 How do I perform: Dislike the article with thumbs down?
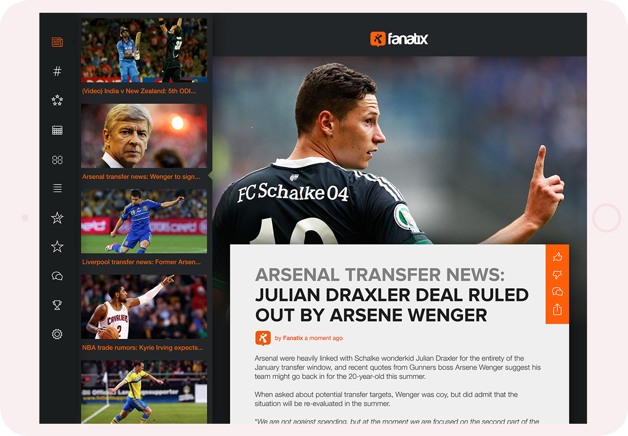click(557, 274)
